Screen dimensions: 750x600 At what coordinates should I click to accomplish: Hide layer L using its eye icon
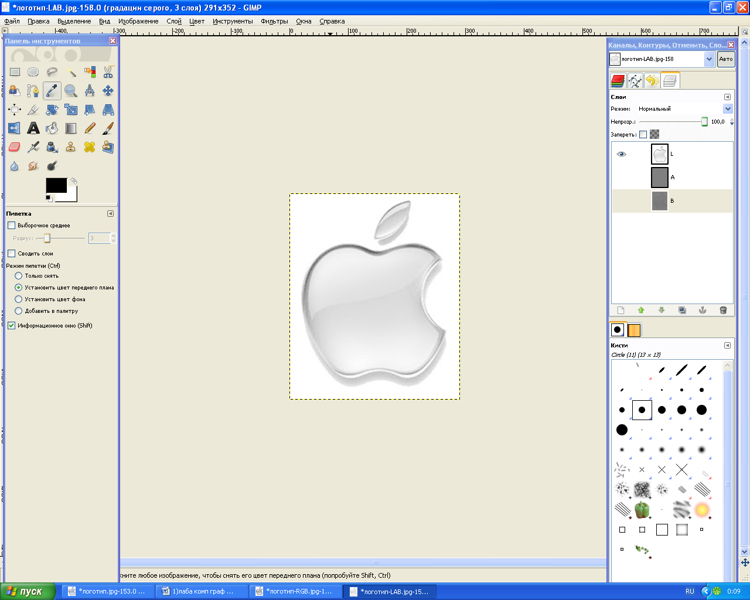pyautogui.click(x=622, y=154)
